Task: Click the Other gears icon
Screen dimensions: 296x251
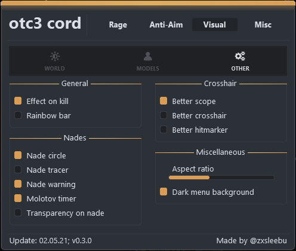Action: point(240,56)
